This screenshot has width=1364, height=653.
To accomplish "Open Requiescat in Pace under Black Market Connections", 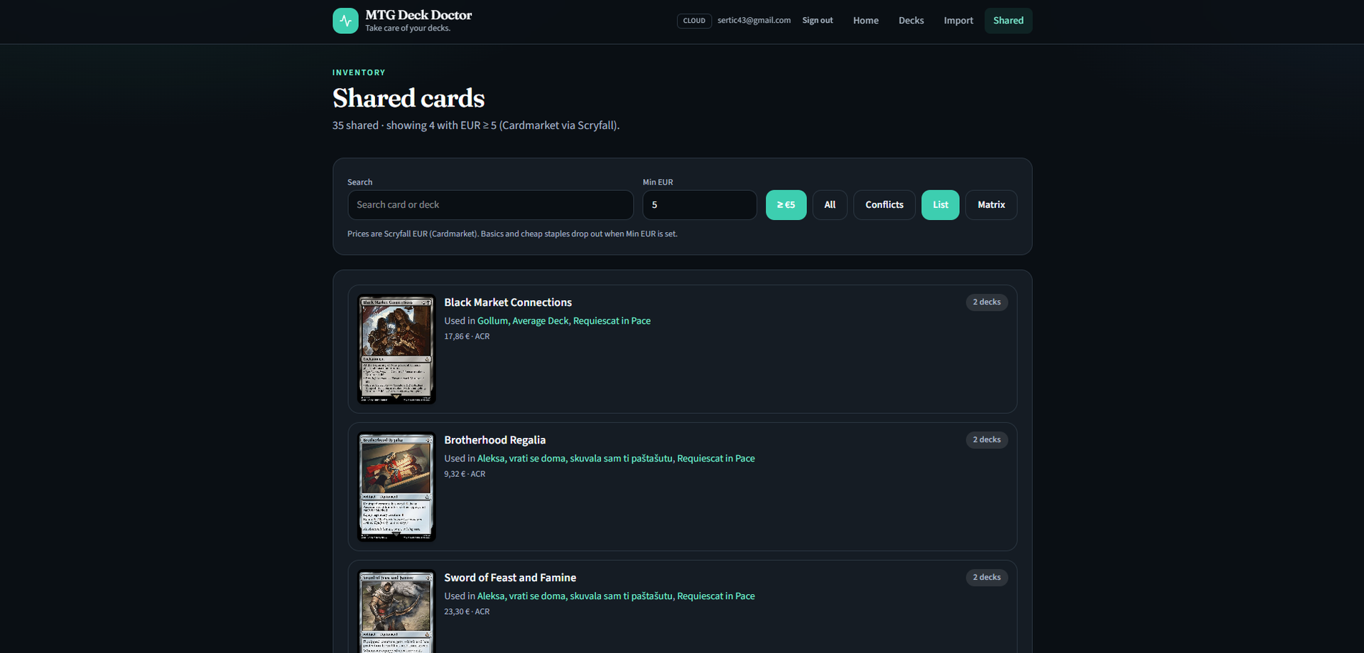I will click(x=612, y=321).
